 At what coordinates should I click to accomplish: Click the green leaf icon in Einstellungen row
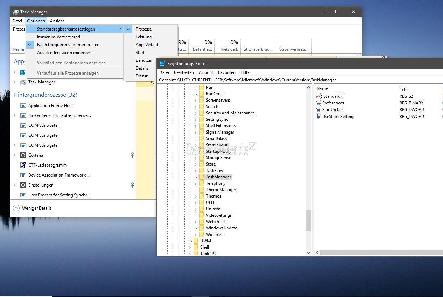pos(133,185)
